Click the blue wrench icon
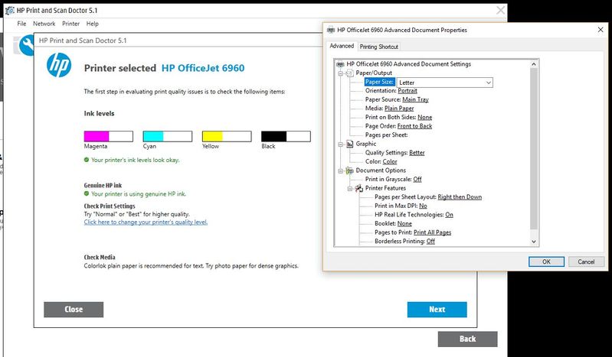 coord(27,46)
